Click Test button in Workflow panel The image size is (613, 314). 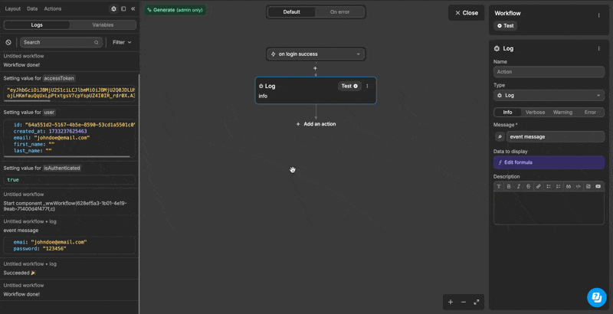(506, 26)
